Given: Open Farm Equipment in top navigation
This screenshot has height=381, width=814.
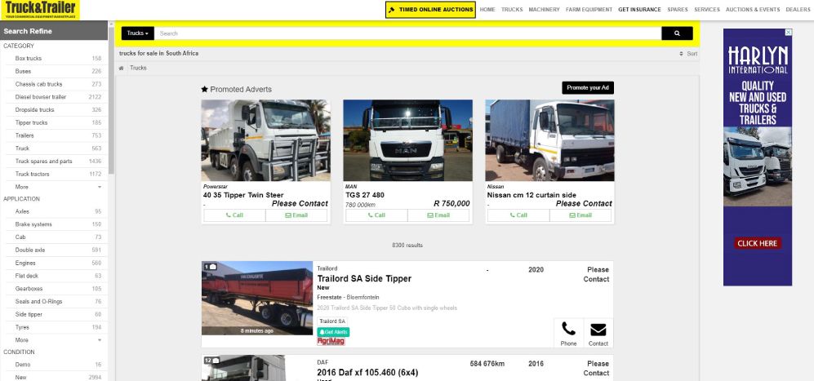Looking at the screenshot, I should [x=589, y=9].
